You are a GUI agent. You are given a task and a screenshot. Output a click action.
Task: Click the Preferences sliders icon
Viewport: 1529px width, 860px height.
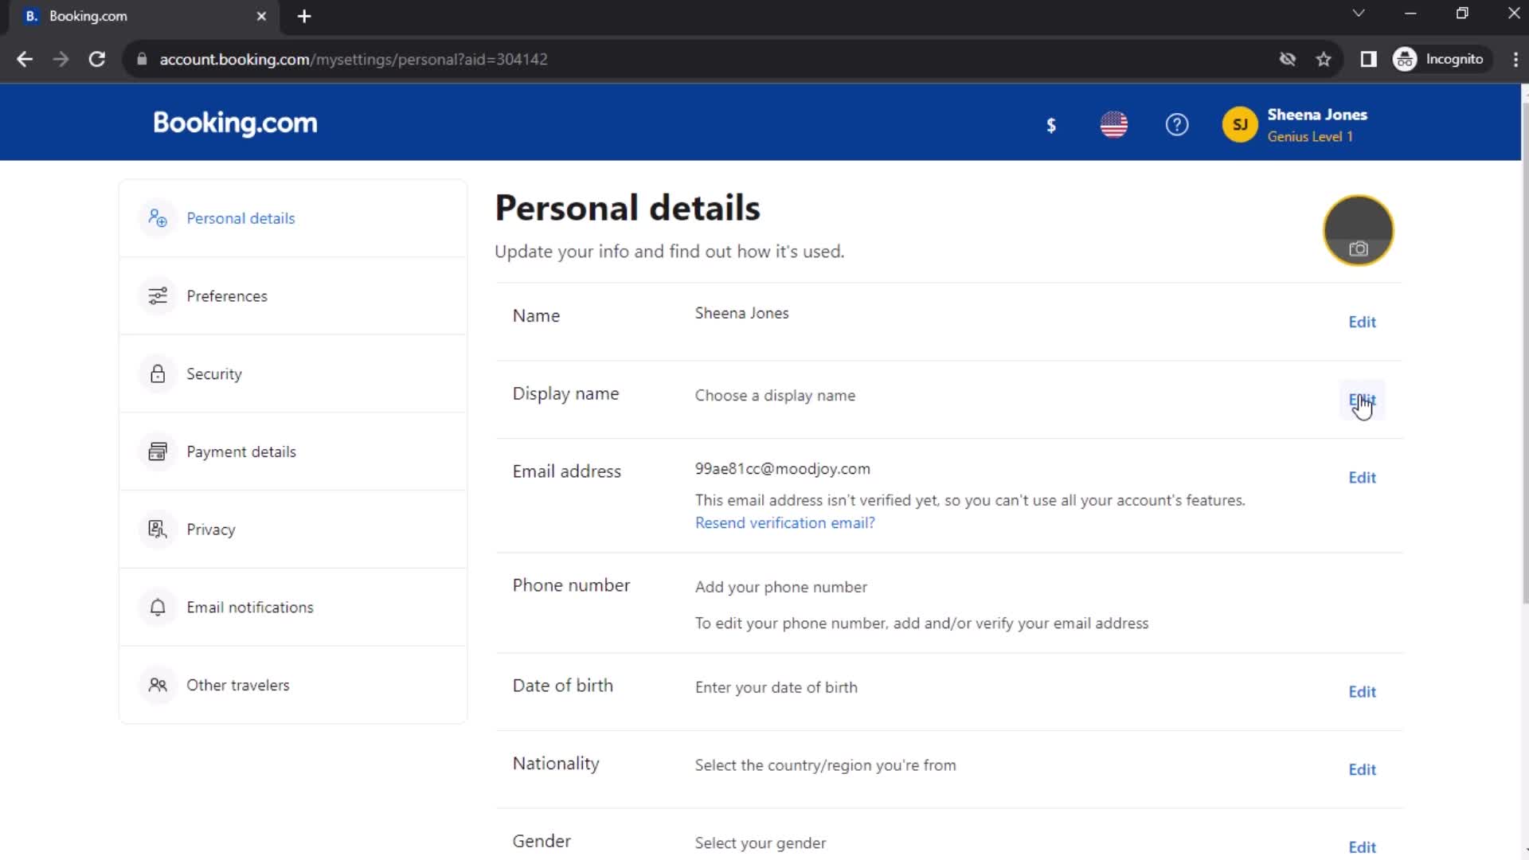point(158,296)
